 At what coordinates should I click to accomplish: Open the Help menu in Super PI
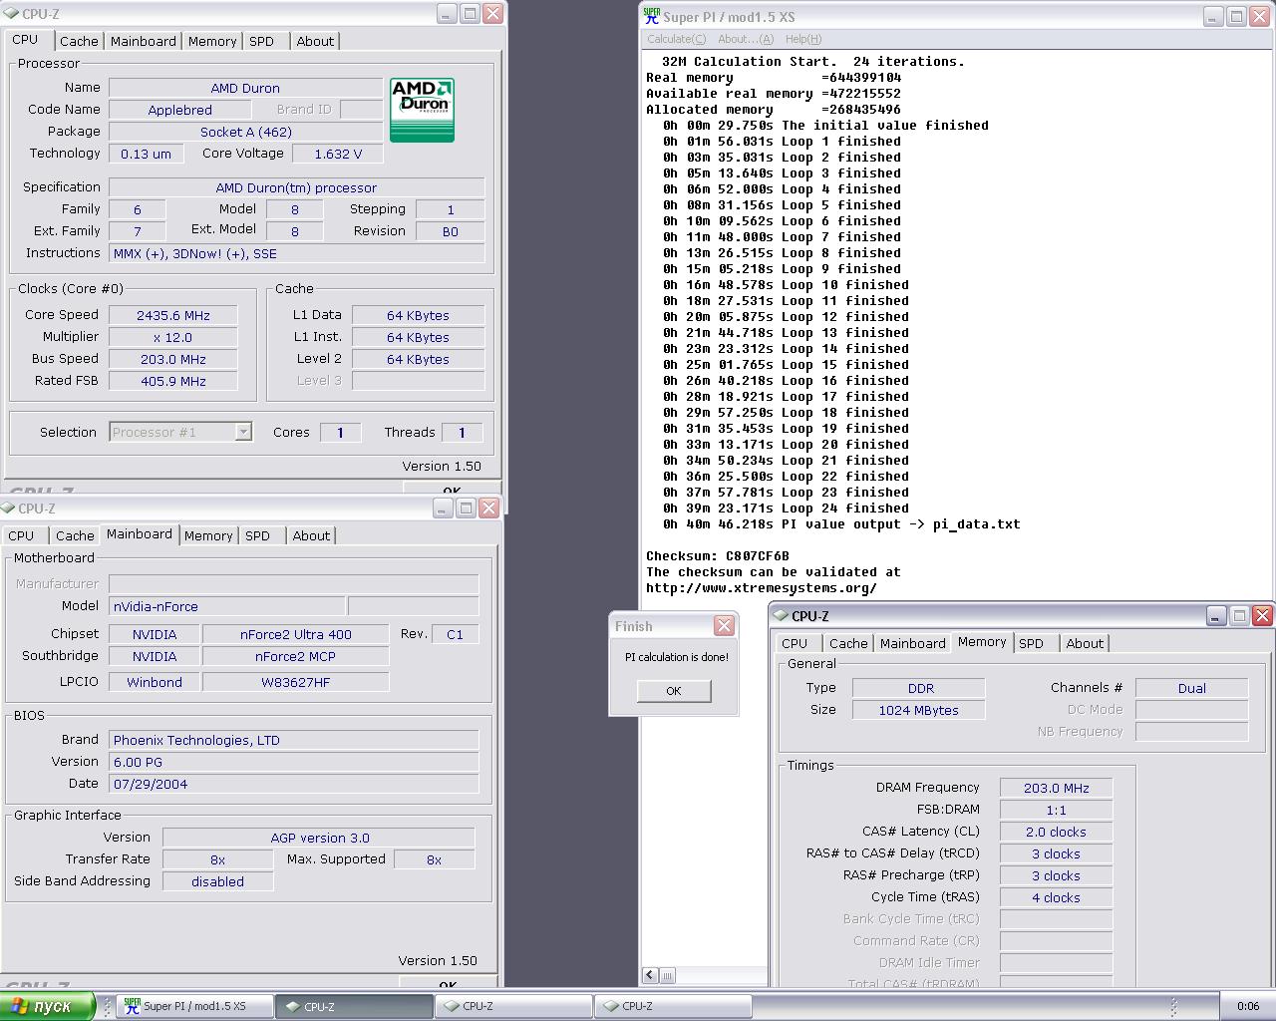tap(803, 39)
